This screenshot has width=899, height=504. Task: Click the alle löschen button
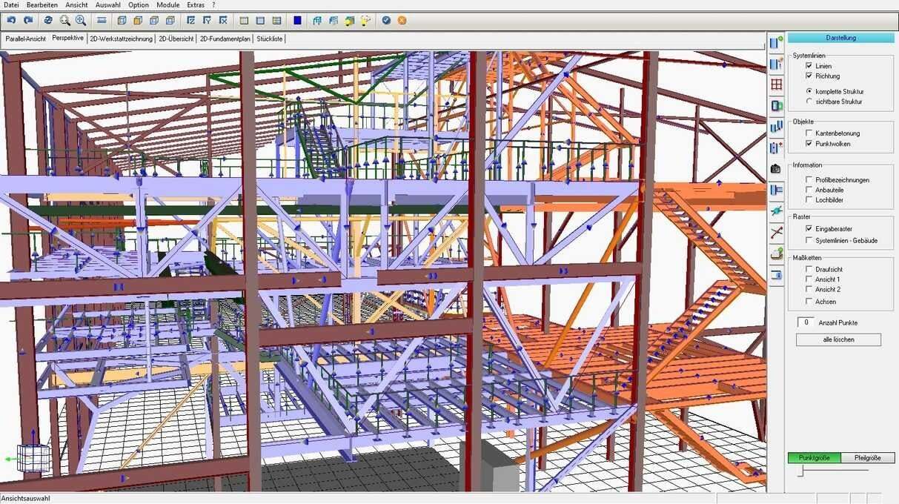coord(838,339)
